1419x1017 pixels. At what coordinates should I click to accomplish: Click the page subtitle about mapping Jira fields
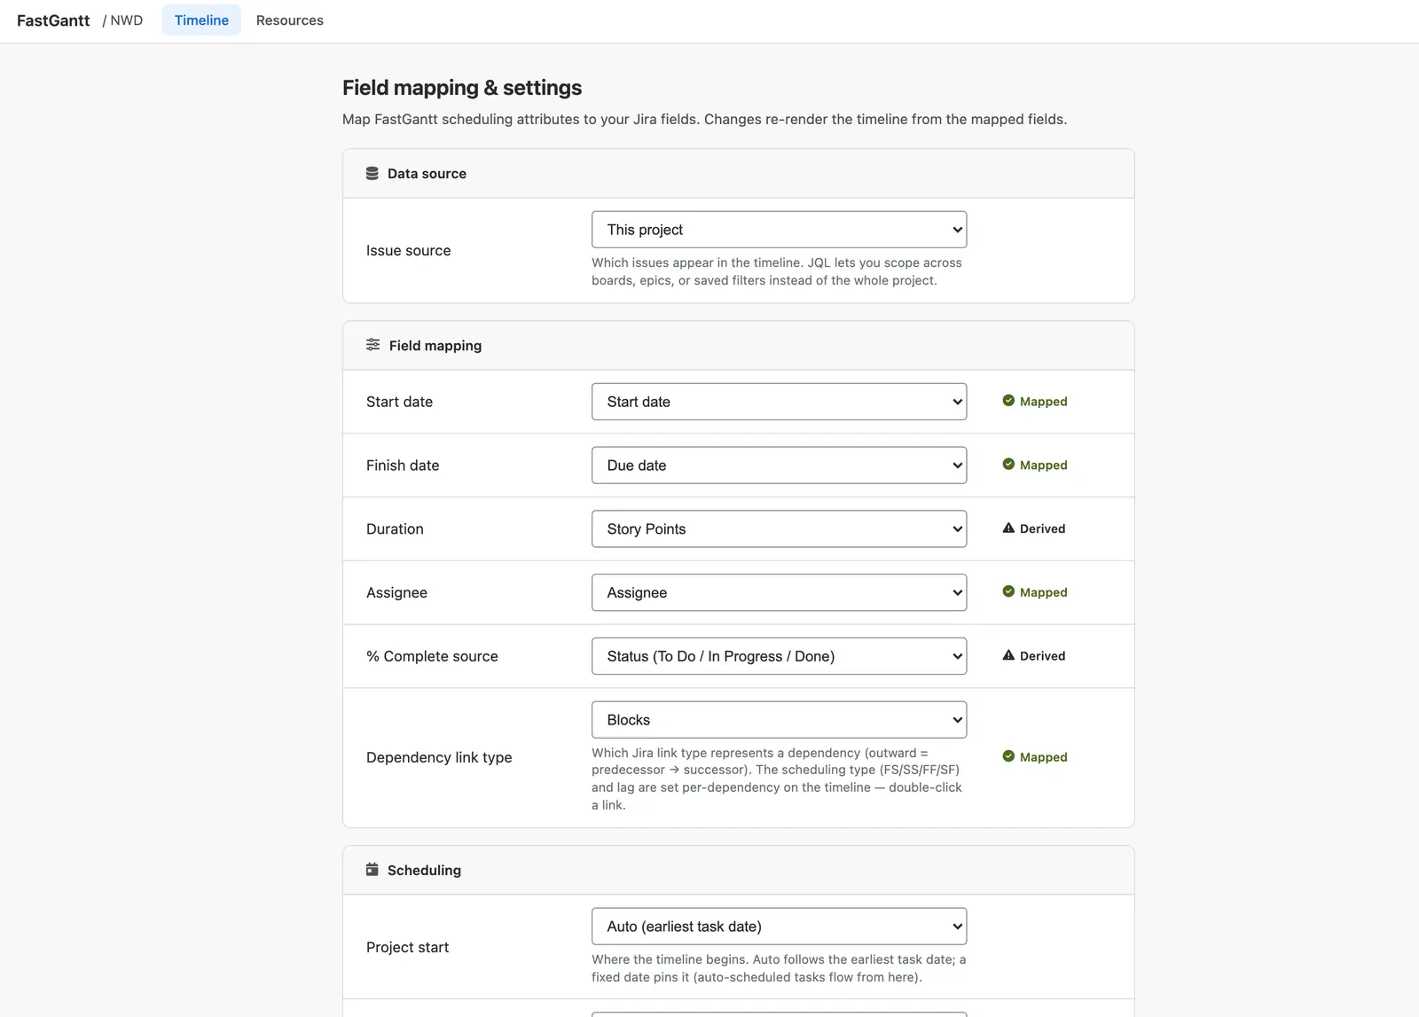click(x=704, y=119)
